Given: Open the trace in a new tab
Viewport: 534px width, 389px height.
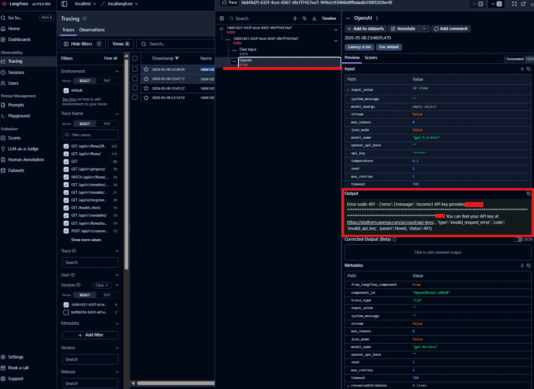Looking at the screenshot, I should coord(523,4).
